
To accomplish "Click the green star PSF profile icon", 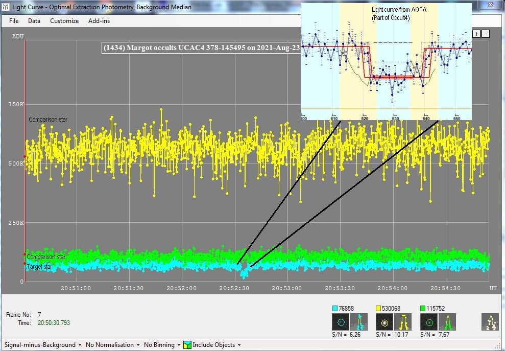I will [x=447, y=322].
